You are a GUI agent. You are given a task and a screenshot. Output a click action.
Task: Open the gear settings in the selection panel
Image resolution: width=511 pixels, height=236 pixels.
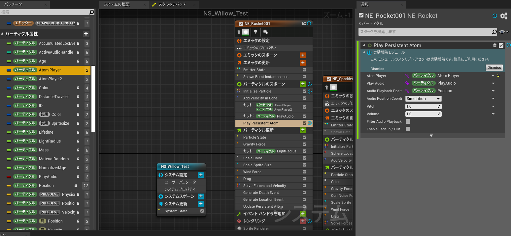point(503,16)
